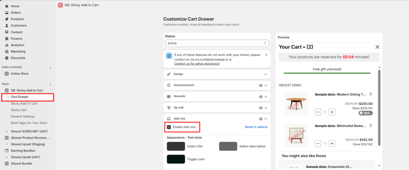Screen dimensions: 409x170
Task: Decrease quantity of Minimalist Bedside item
Action: [x=318, y=143]
